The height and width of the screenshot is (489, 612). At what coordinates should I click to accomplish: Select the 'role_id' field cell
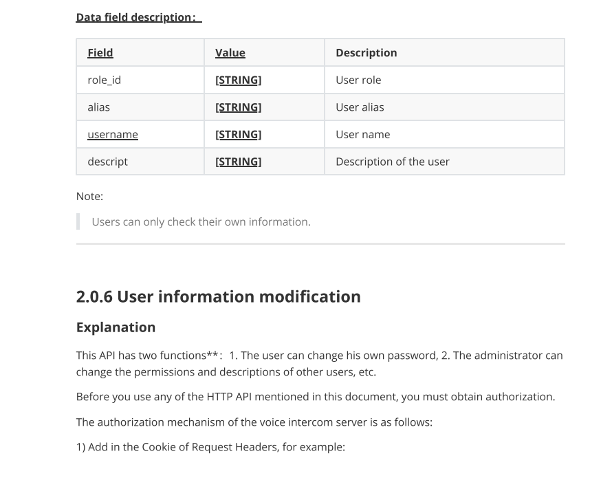point(140,80)
